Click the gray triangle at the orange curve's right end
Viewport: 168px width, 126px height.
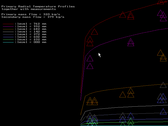point(163,85)
